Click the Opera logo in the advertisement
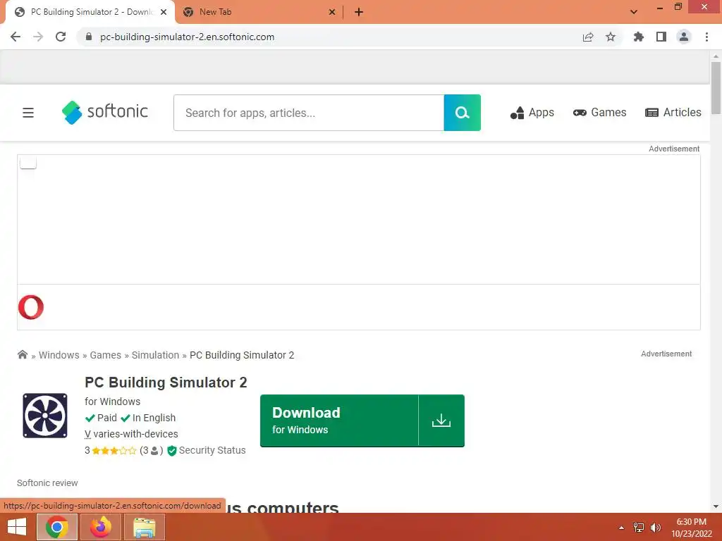Screen dimensions: 722x541 pos(31,307)
